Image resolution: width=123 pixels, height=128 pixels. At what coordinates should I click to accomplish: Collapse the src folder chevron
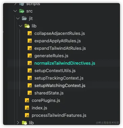tap(15, 11)
